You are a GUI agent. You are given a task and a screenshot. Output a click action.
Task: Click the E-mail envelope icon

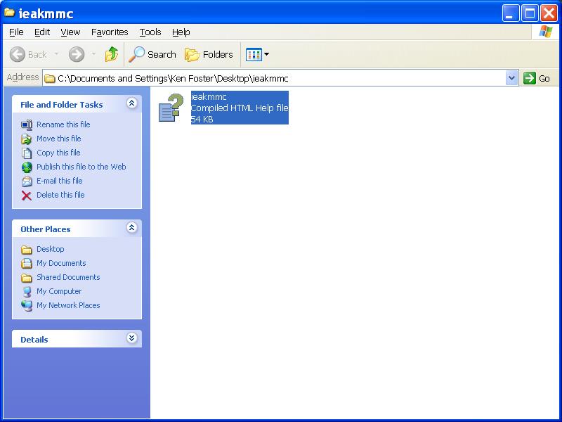pyautogui.click(x=27, y=181)
